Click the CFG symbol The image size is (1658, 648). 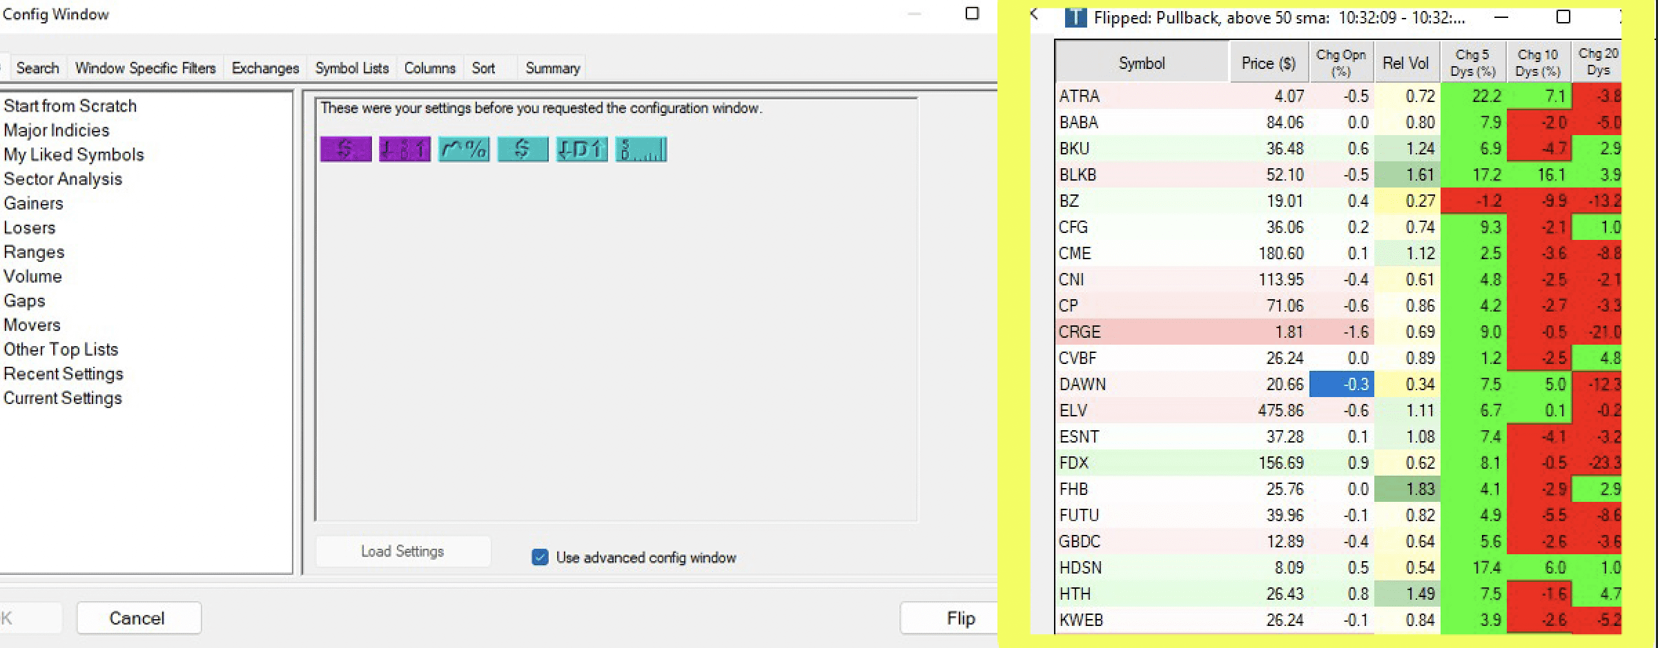(x=1073, y=227)
